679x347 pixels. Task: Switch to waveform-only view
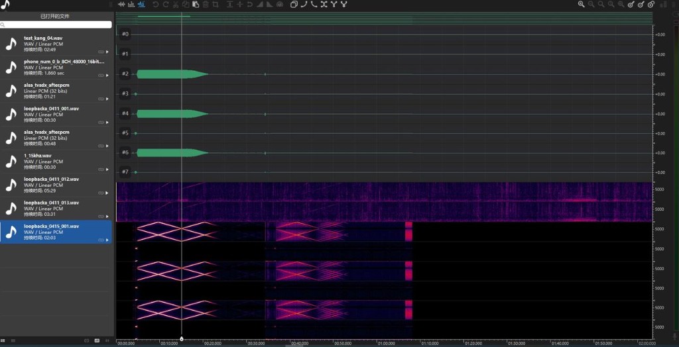[121, 5]
